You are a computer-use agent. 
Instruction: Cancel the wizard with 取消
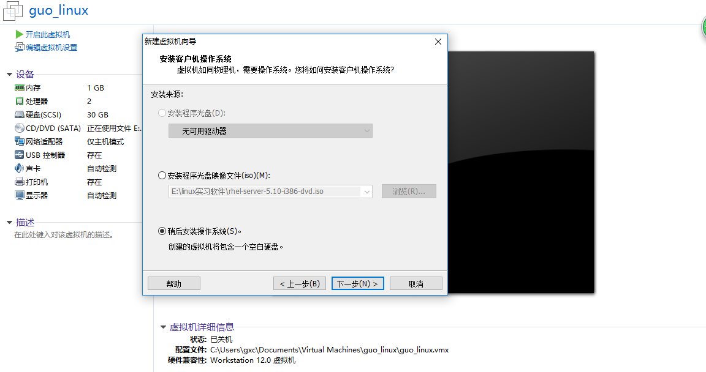click(x=416, y=283)
